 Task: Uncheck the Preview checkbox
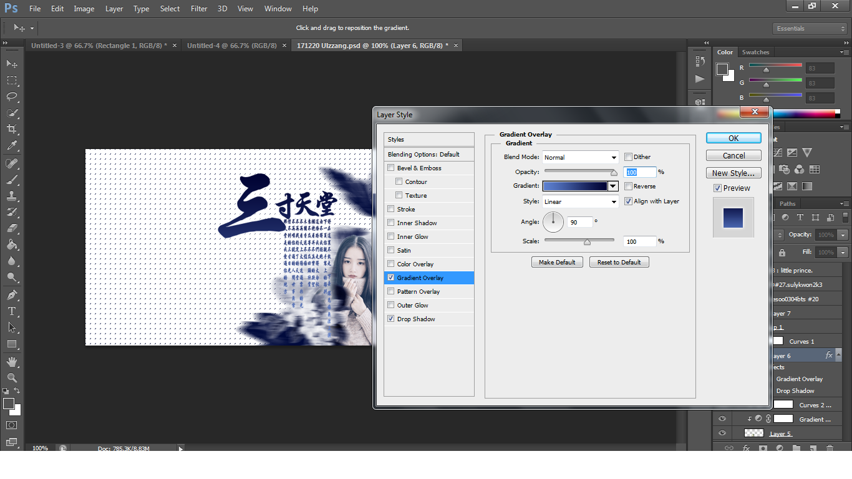pyautogui.click(x=718, y=188)
